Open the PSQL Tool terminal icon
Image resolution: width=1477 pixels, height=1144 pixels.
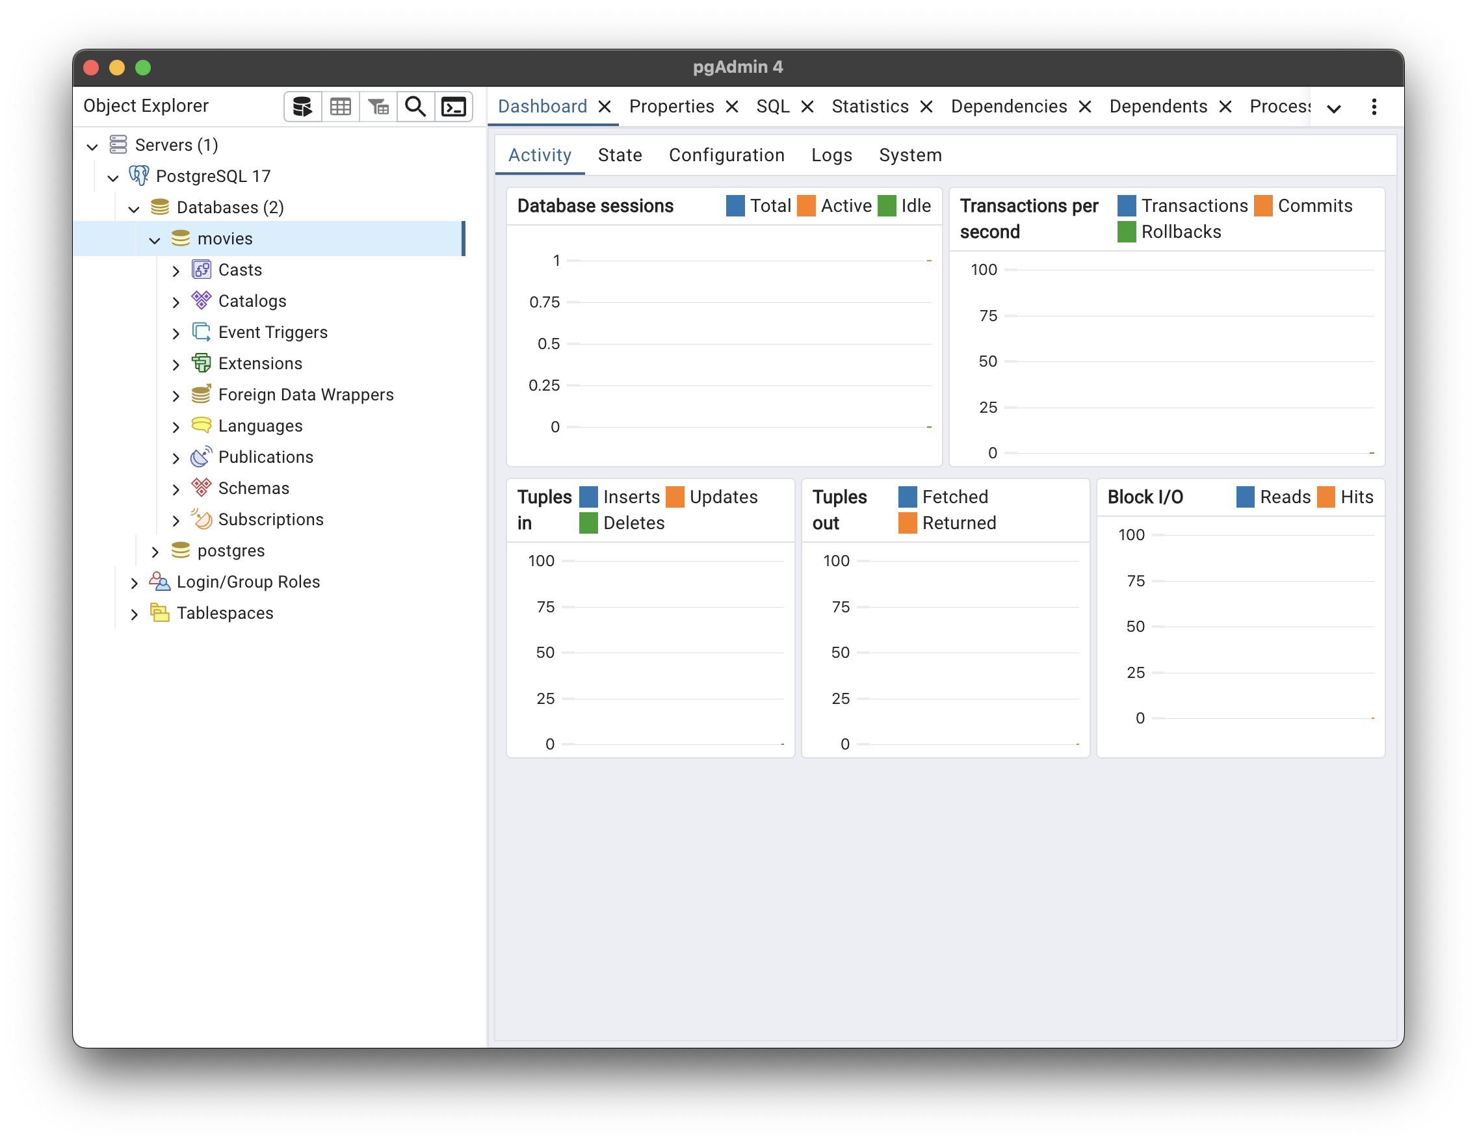[453, 107]
